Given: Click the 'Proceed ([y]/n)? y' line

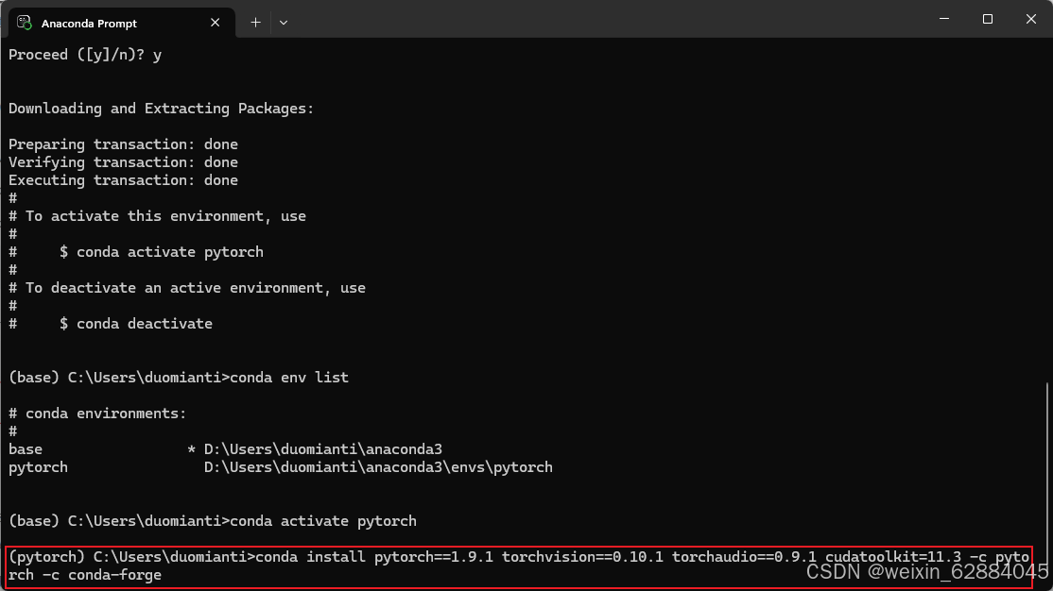Looking at the screenshot, I should pos(85,55).
